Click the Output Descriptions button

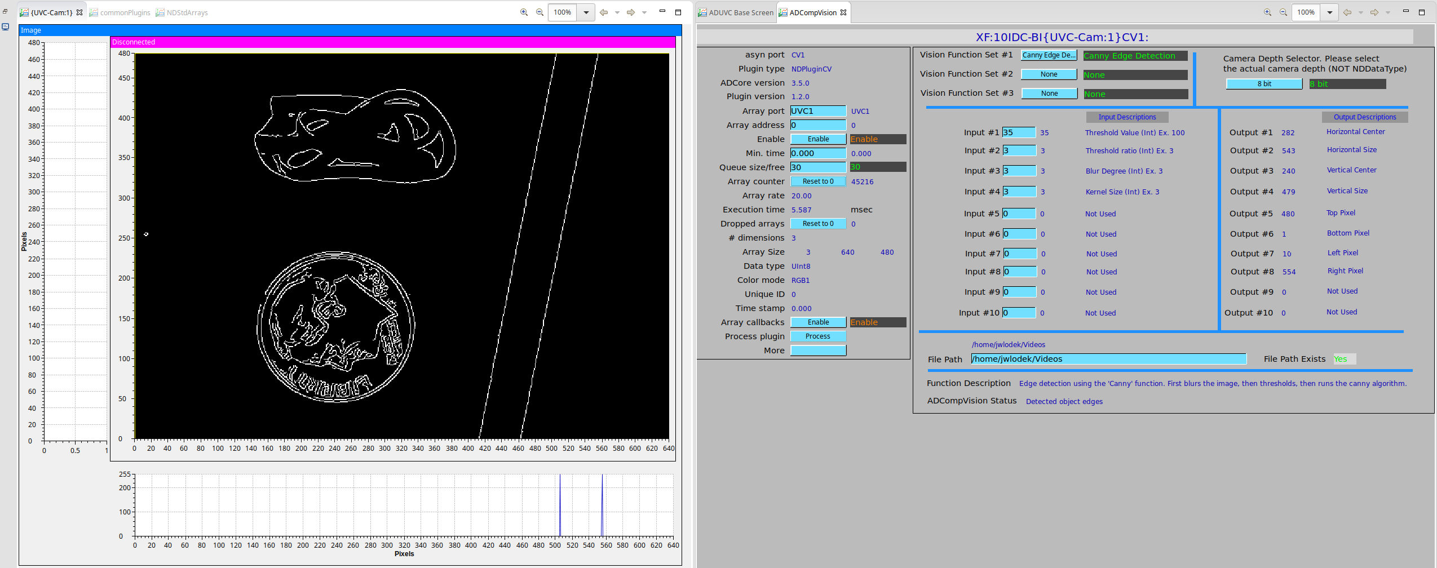click(x=1365, y=117)
